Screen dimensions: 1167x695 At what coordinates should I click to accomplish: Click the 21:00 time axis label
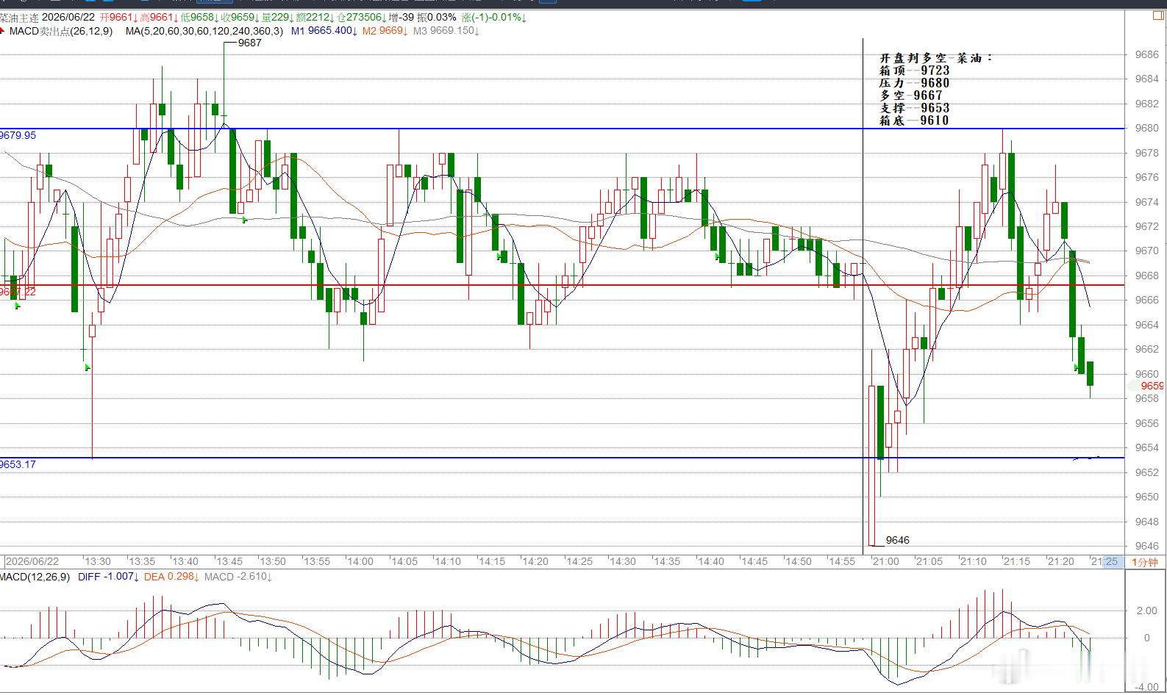point(885,561)
